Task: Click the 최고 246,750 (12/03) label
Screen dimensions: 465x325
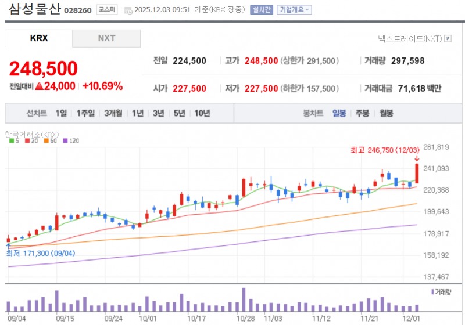Action: [x=385, y=150]
